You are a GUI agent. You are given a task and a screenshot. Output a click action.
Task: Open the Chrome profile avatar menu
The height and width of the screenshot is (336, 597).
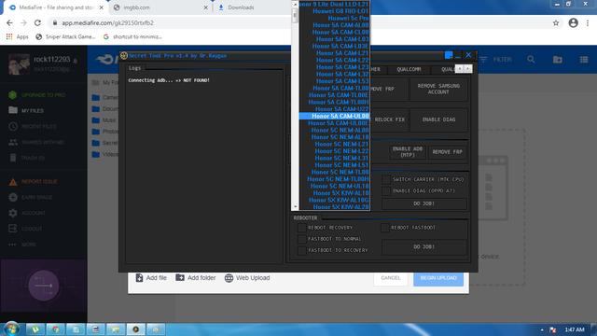tap(573, 22)
